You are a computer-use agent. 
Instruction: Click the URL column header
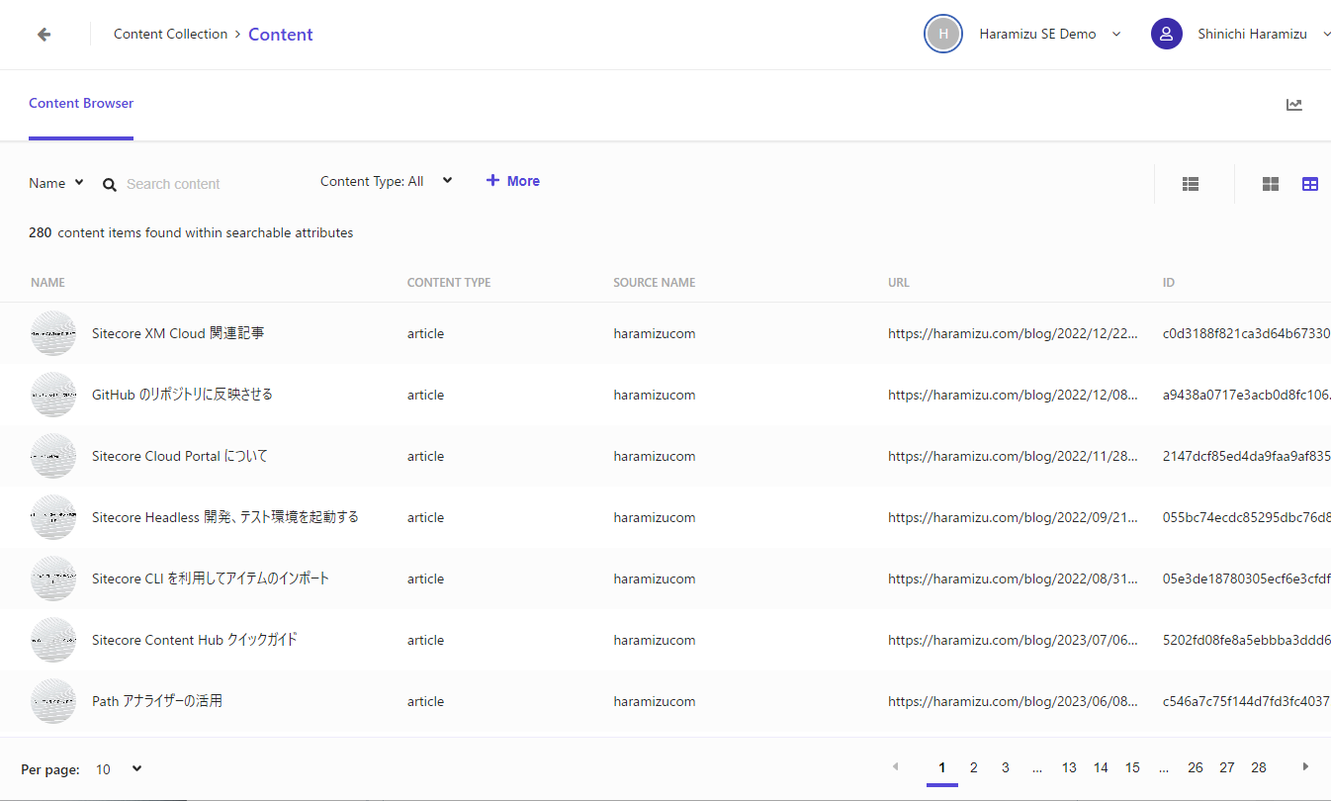pyautogui.click(x=899, y=283)
